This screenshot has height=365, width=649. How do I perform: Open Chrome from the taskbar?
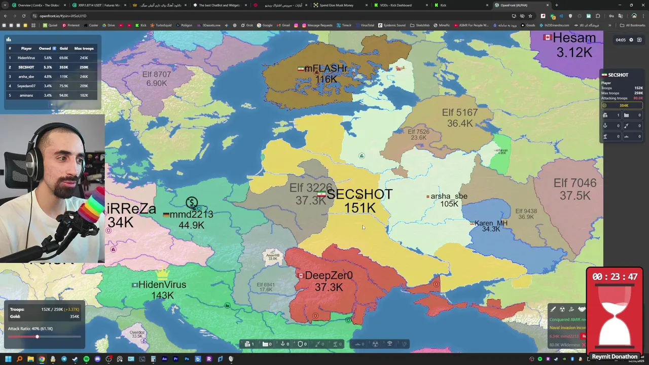42,359
